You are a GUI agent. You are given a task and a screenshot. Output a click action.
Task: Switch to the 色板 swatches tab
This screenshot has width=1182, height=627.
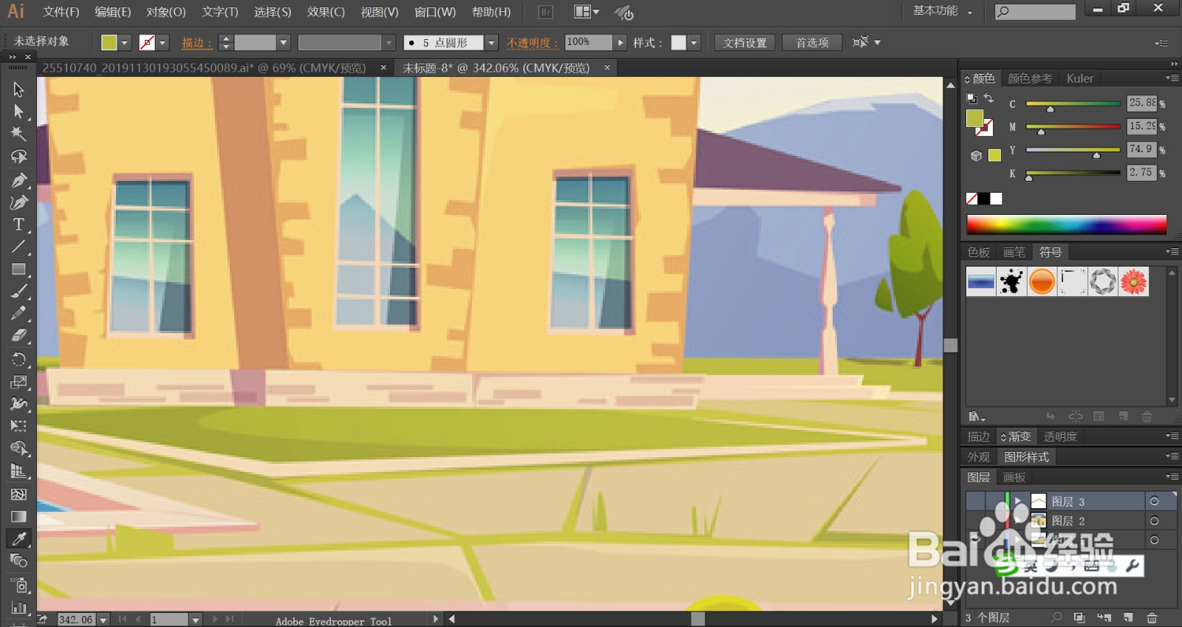[x=978, y=252]
